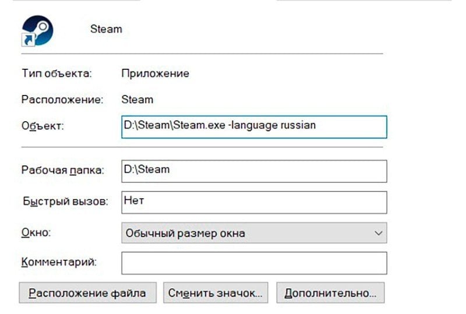
Task: Click the Приложение type value
Action: 155,73
